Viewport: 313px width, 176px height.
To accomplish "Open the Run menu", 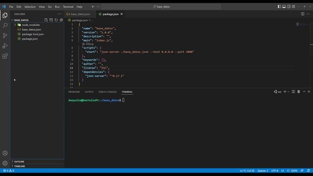I will (x=57, y=7).
